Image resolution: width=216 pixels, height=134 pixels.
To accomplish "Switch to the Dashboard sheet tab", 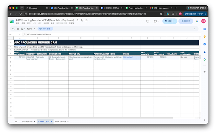I will pos(27,122).
